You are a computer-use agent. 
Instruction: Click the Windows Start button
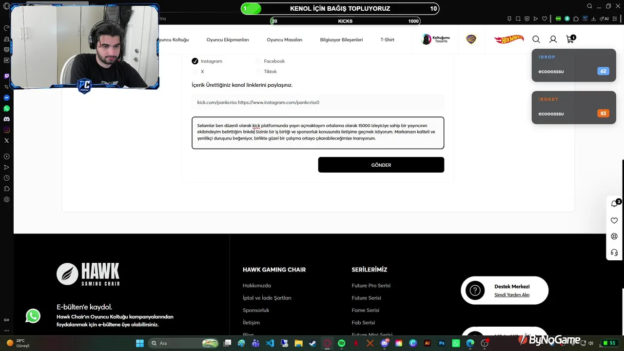click(140, 343)
